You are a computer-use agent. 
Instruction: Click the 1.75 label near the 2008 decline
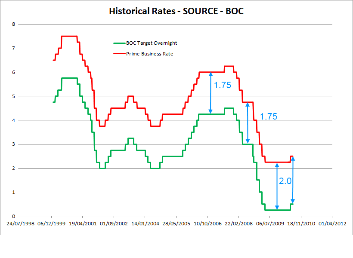click(x=269, y=117)
